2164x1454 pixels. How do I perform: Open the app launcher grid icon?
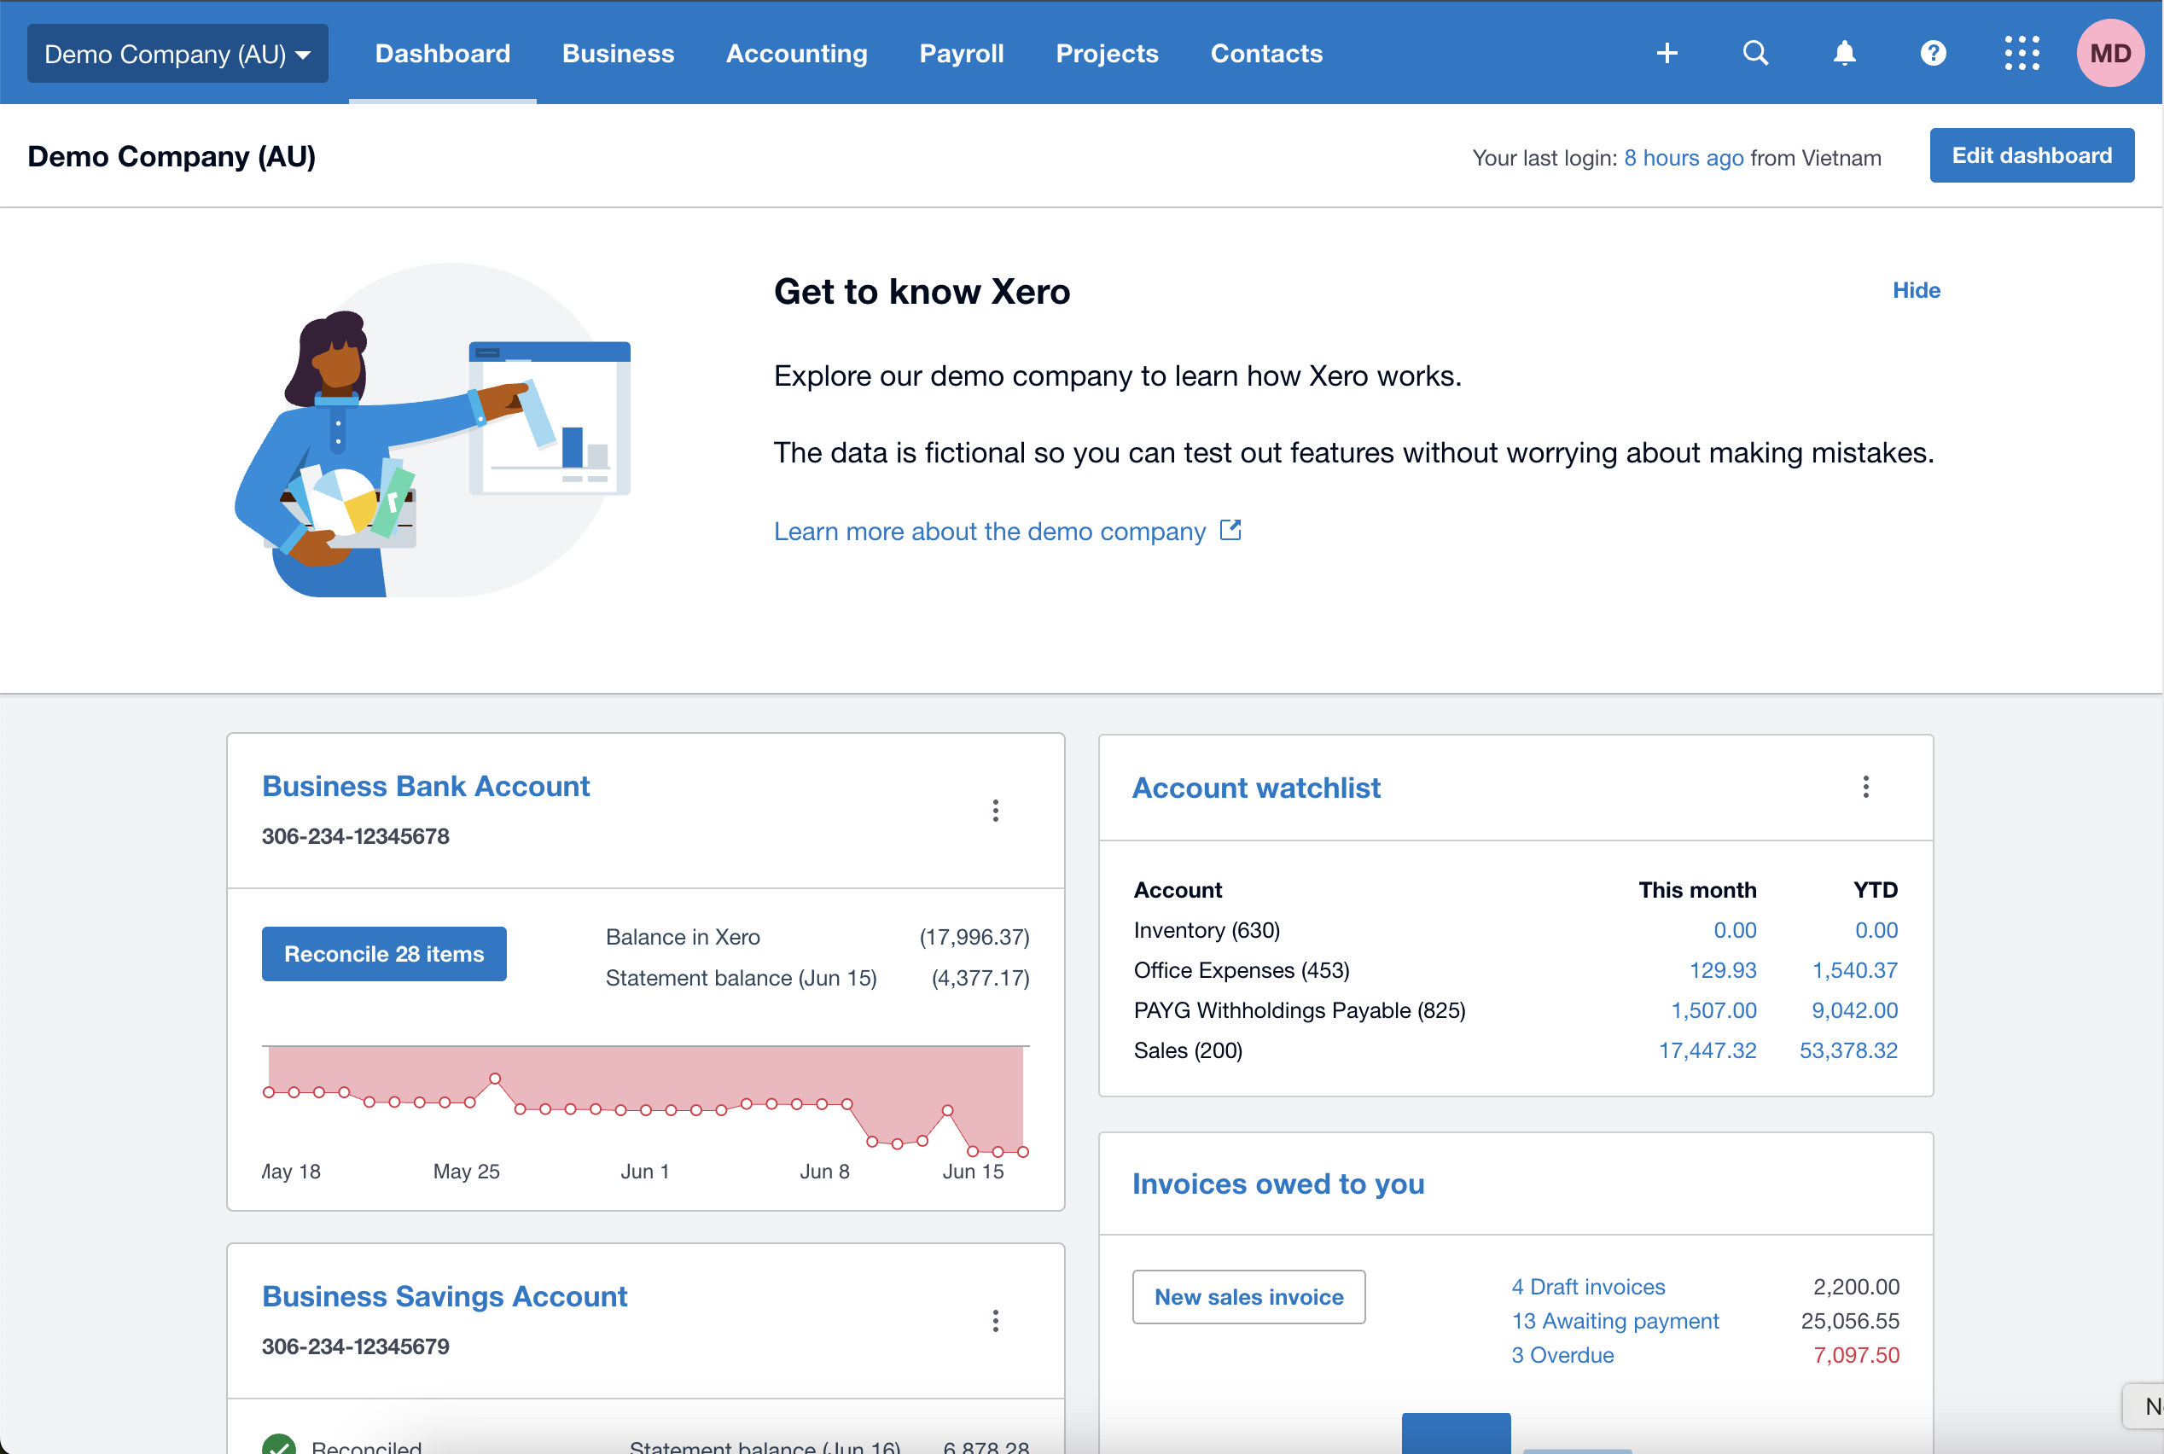pos(2021,53)
